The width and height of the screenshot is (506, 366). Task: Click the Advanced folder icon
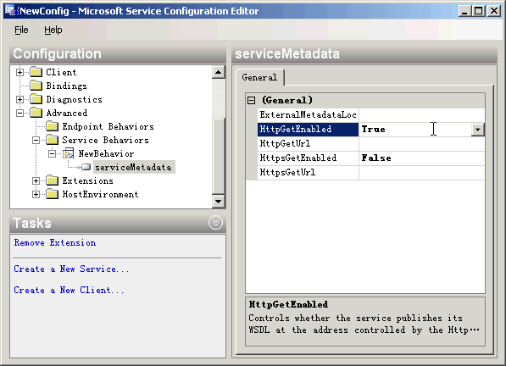[36, 113]
